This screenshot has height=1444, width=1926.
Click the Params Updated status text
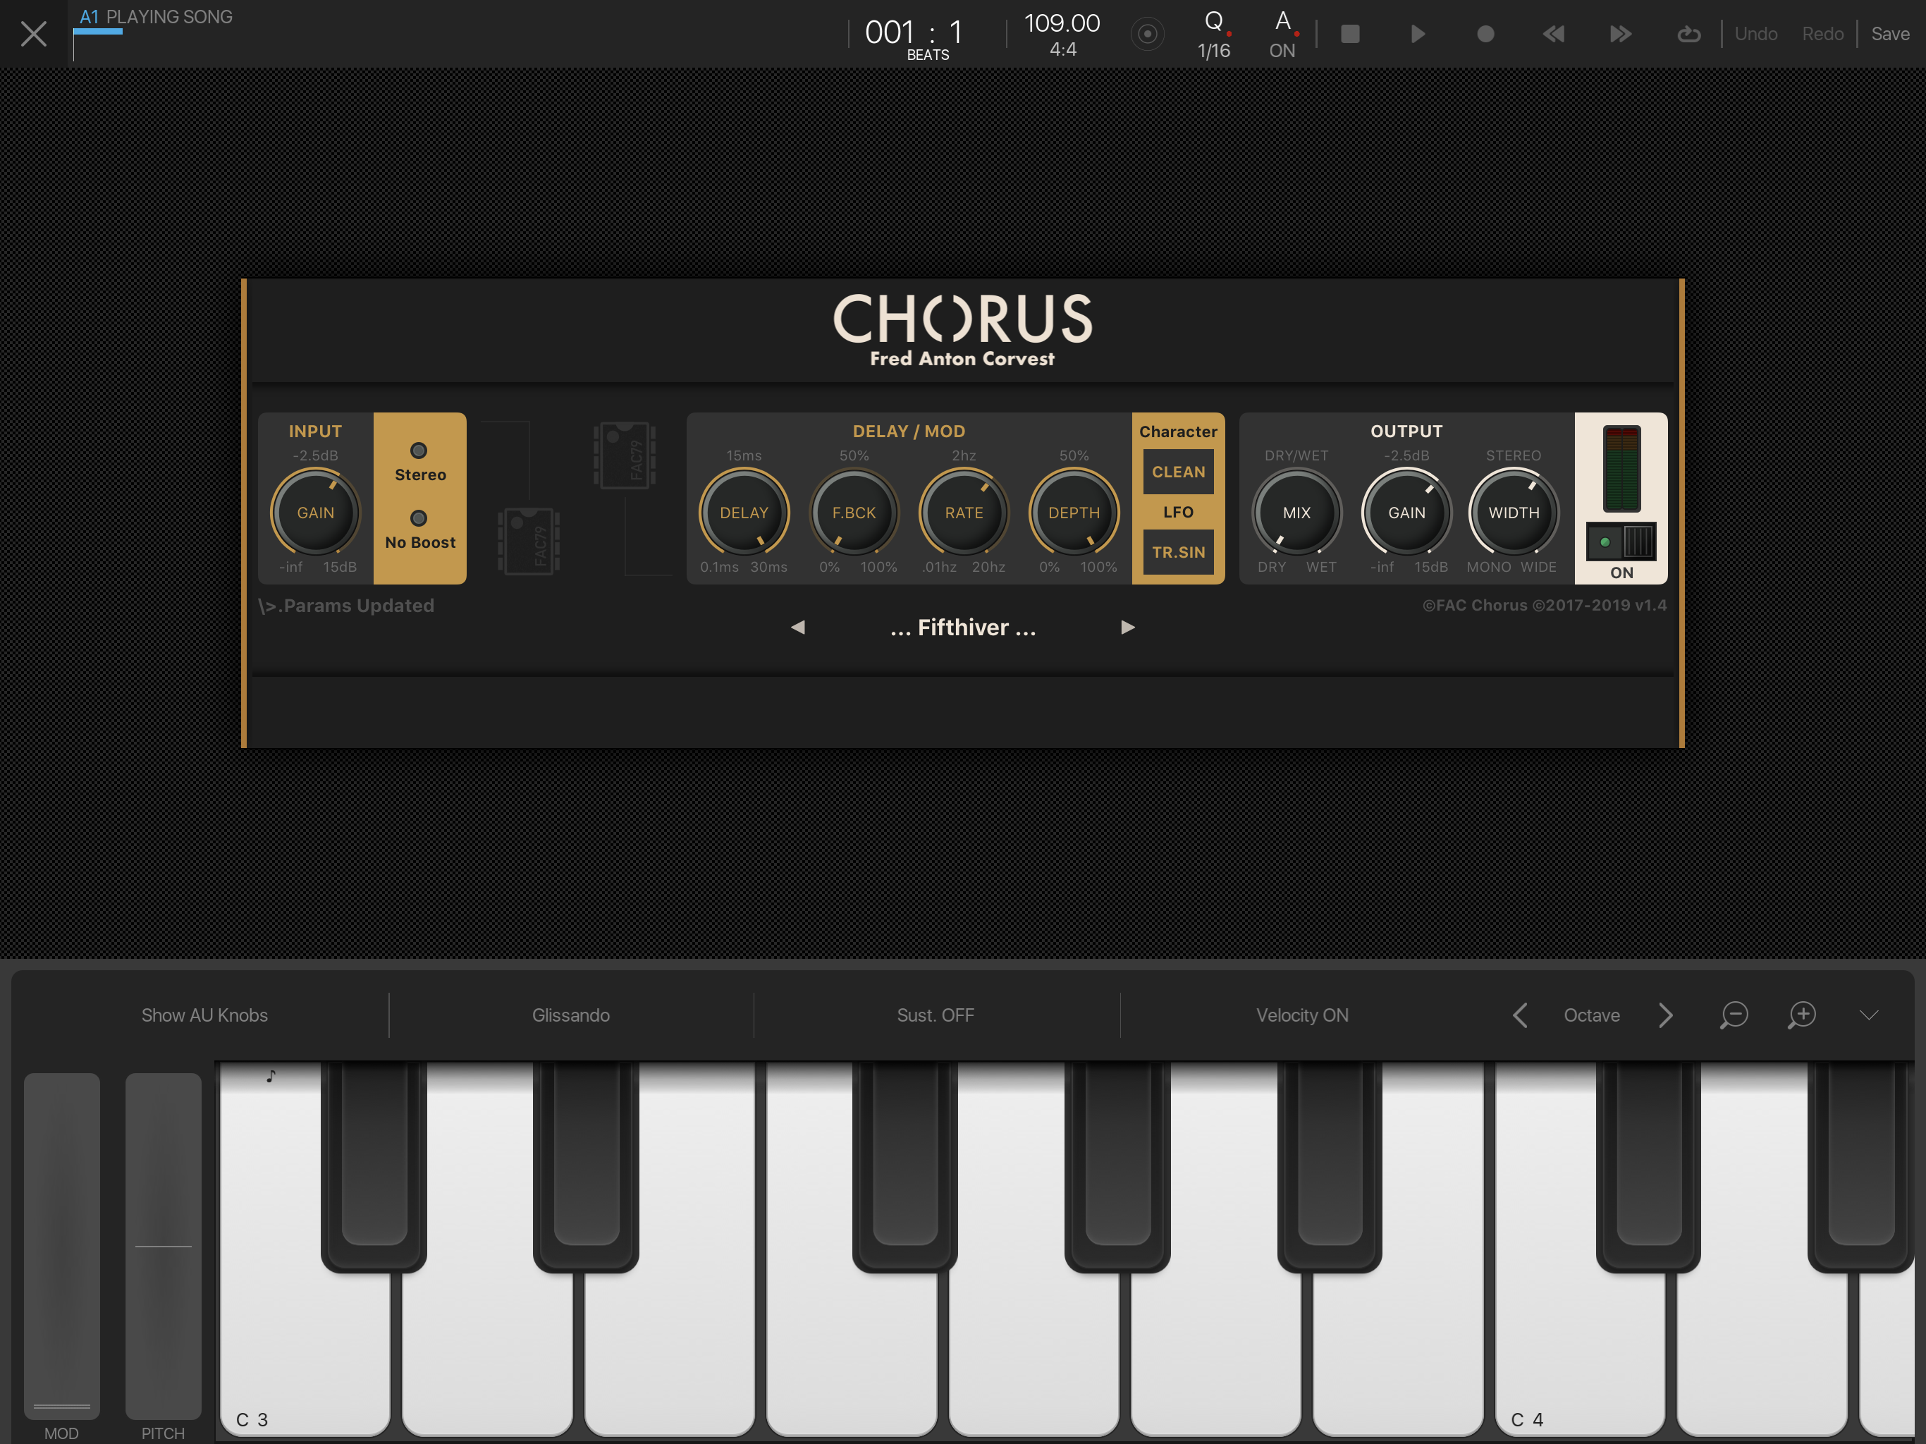347,605
